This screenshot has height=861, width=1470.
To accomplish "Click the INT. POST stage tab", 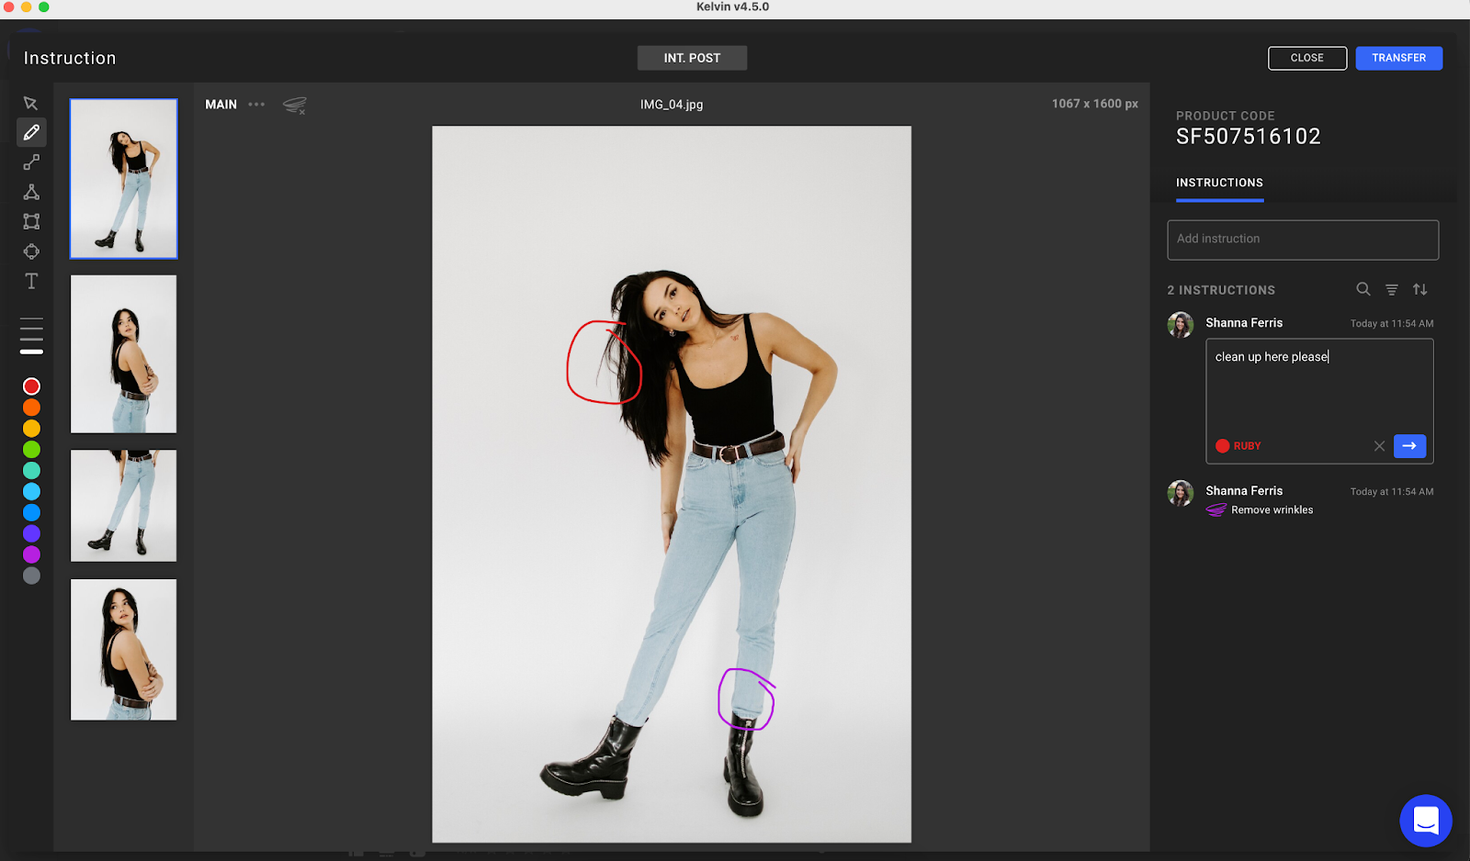I will pos(692,58).
